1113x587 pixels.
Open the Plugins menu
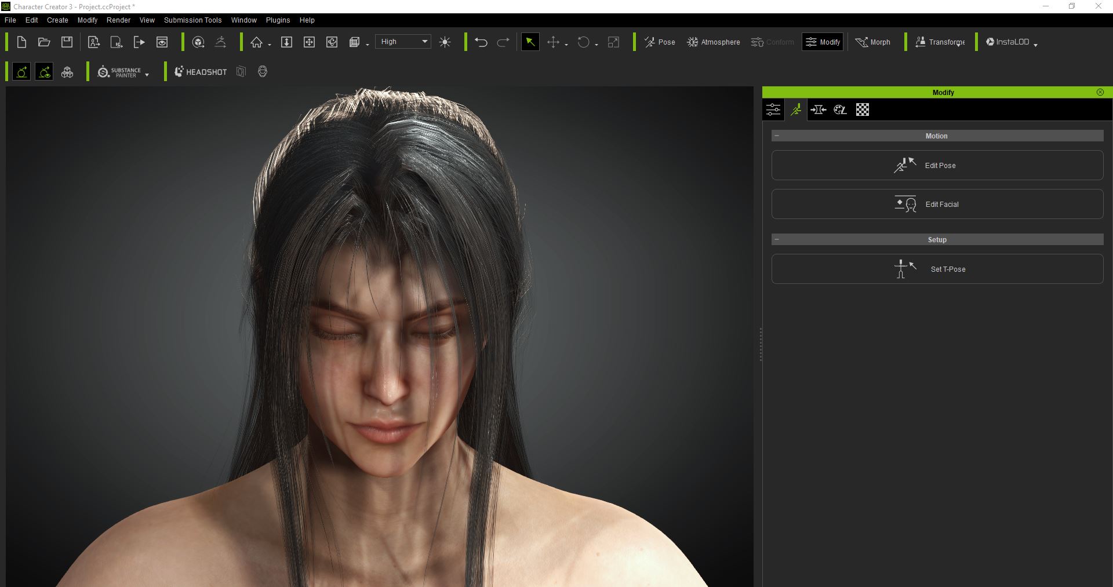click(x=278, y=20)
